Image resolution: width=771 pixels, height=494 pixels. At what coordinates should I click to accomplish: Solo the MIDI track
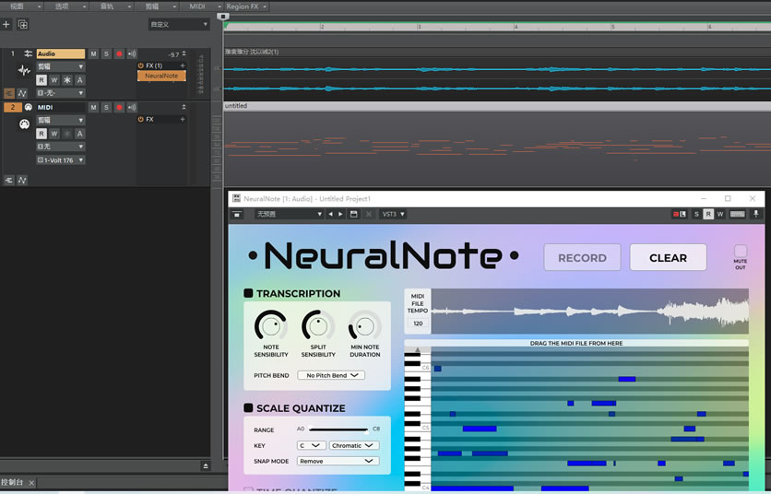point(106,107)
